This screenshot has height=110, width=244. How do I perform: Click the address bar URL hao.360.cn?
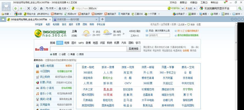point(86,9)
